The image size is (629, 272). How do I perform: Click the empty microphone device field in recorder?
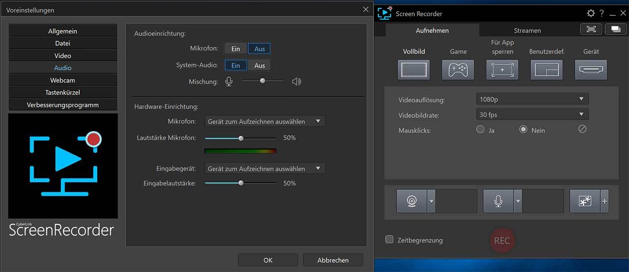tap(543, 201)
